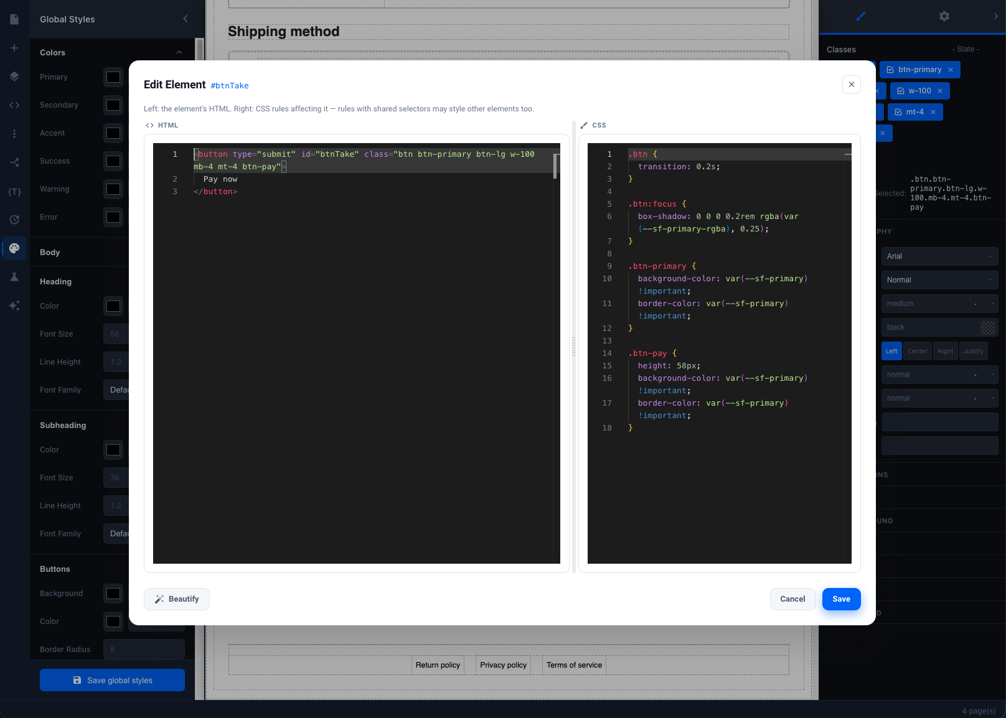Pick the Warning color swatch

113,189
